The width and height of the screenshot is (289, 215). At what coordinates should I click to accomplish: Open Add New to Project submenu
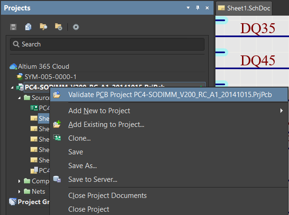click(169, 111)
